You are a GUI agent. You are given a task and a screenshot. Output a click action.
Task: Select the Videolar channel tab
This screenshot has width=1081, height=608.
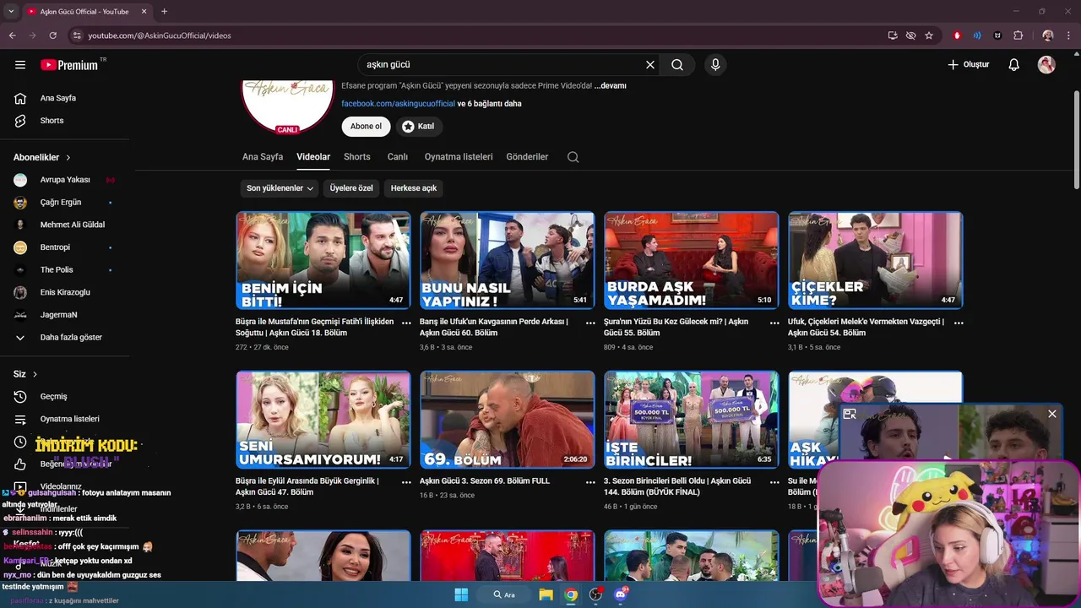(x=313, y=157)
